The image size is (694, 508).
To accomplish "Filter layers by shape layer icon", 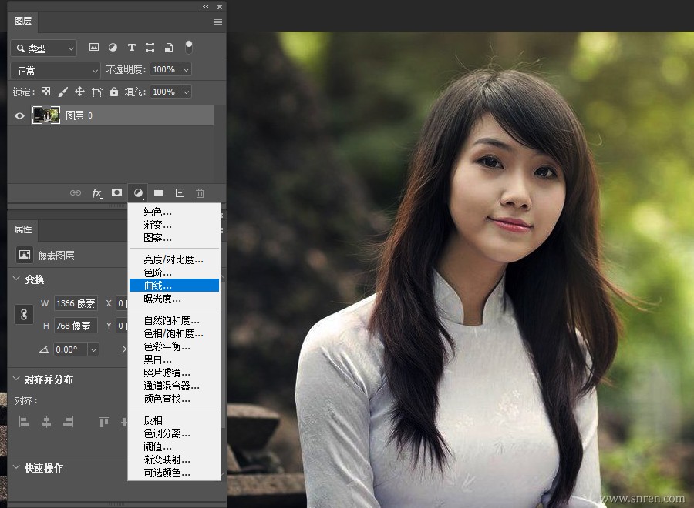I will (150, 47).
